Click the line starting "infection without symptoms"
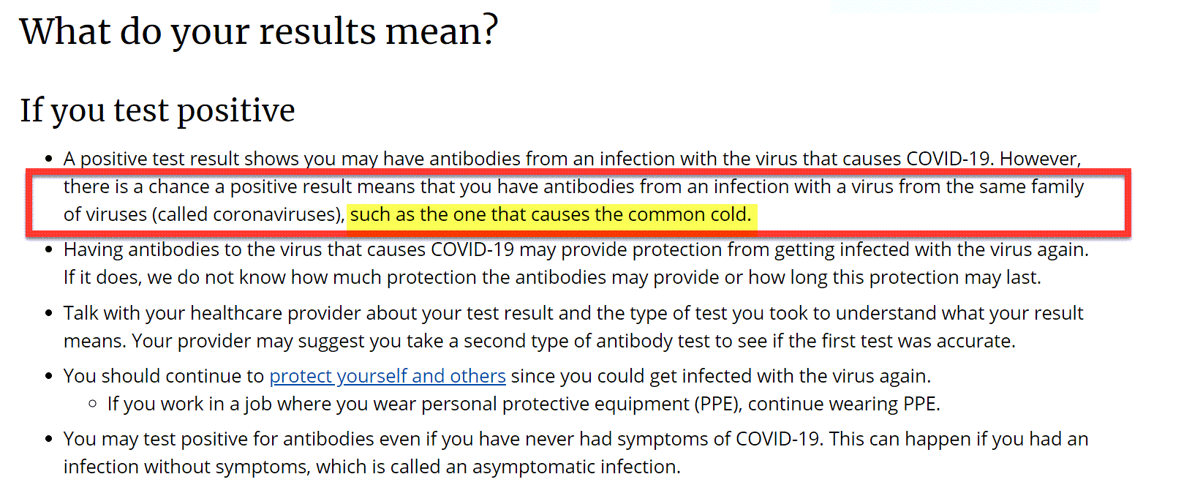Screen dimensions: 1192x504 tap(372, 467)
